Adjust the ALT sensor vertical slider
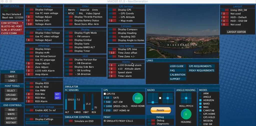This screenshot has height=126, width=256. pyautogui.click(x=66, y=104)
